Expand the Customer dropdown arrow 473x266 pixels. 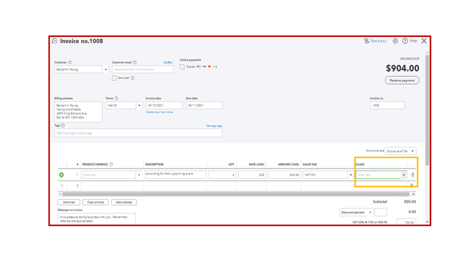pos(106,70)
